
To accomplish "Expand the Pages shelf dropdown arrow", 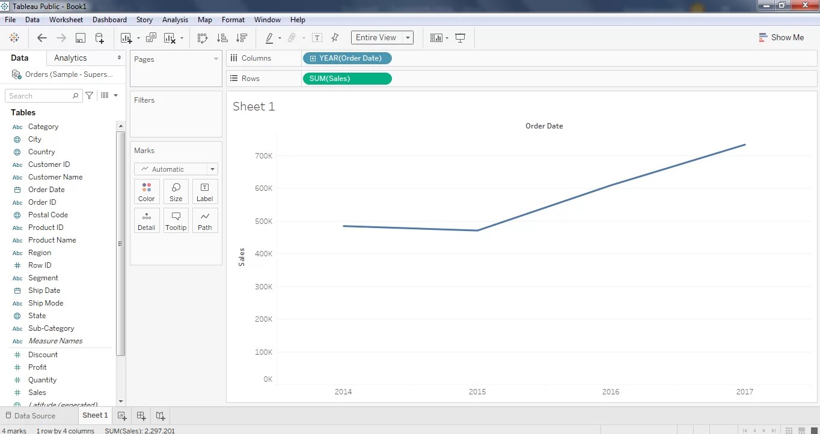I will (216, 59).
